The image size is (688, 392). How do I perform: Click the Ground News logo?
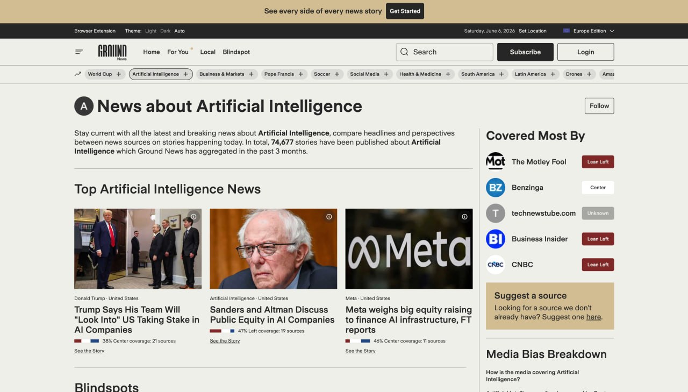click(112, 52)
